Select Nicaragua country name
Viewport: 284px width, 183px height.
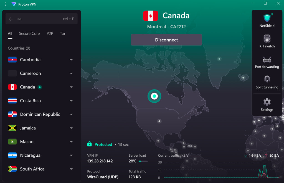(30, 155)
